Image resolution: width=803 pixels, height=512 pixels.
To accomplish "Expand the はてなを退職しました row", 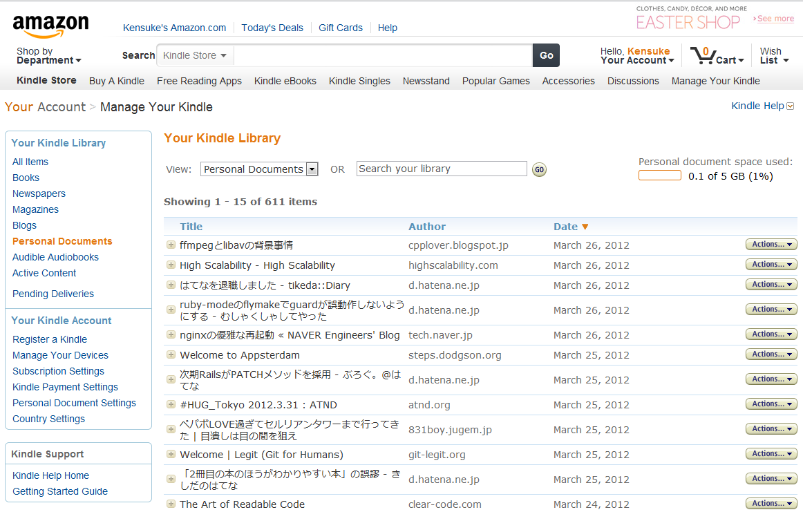I will click(171, 285).
